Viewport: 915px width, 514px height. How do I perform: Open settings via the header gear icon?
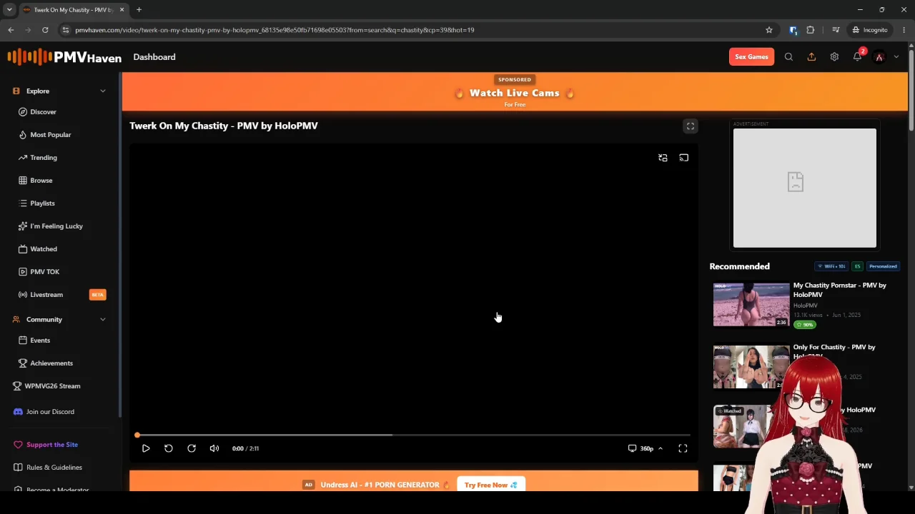point(834,57)
